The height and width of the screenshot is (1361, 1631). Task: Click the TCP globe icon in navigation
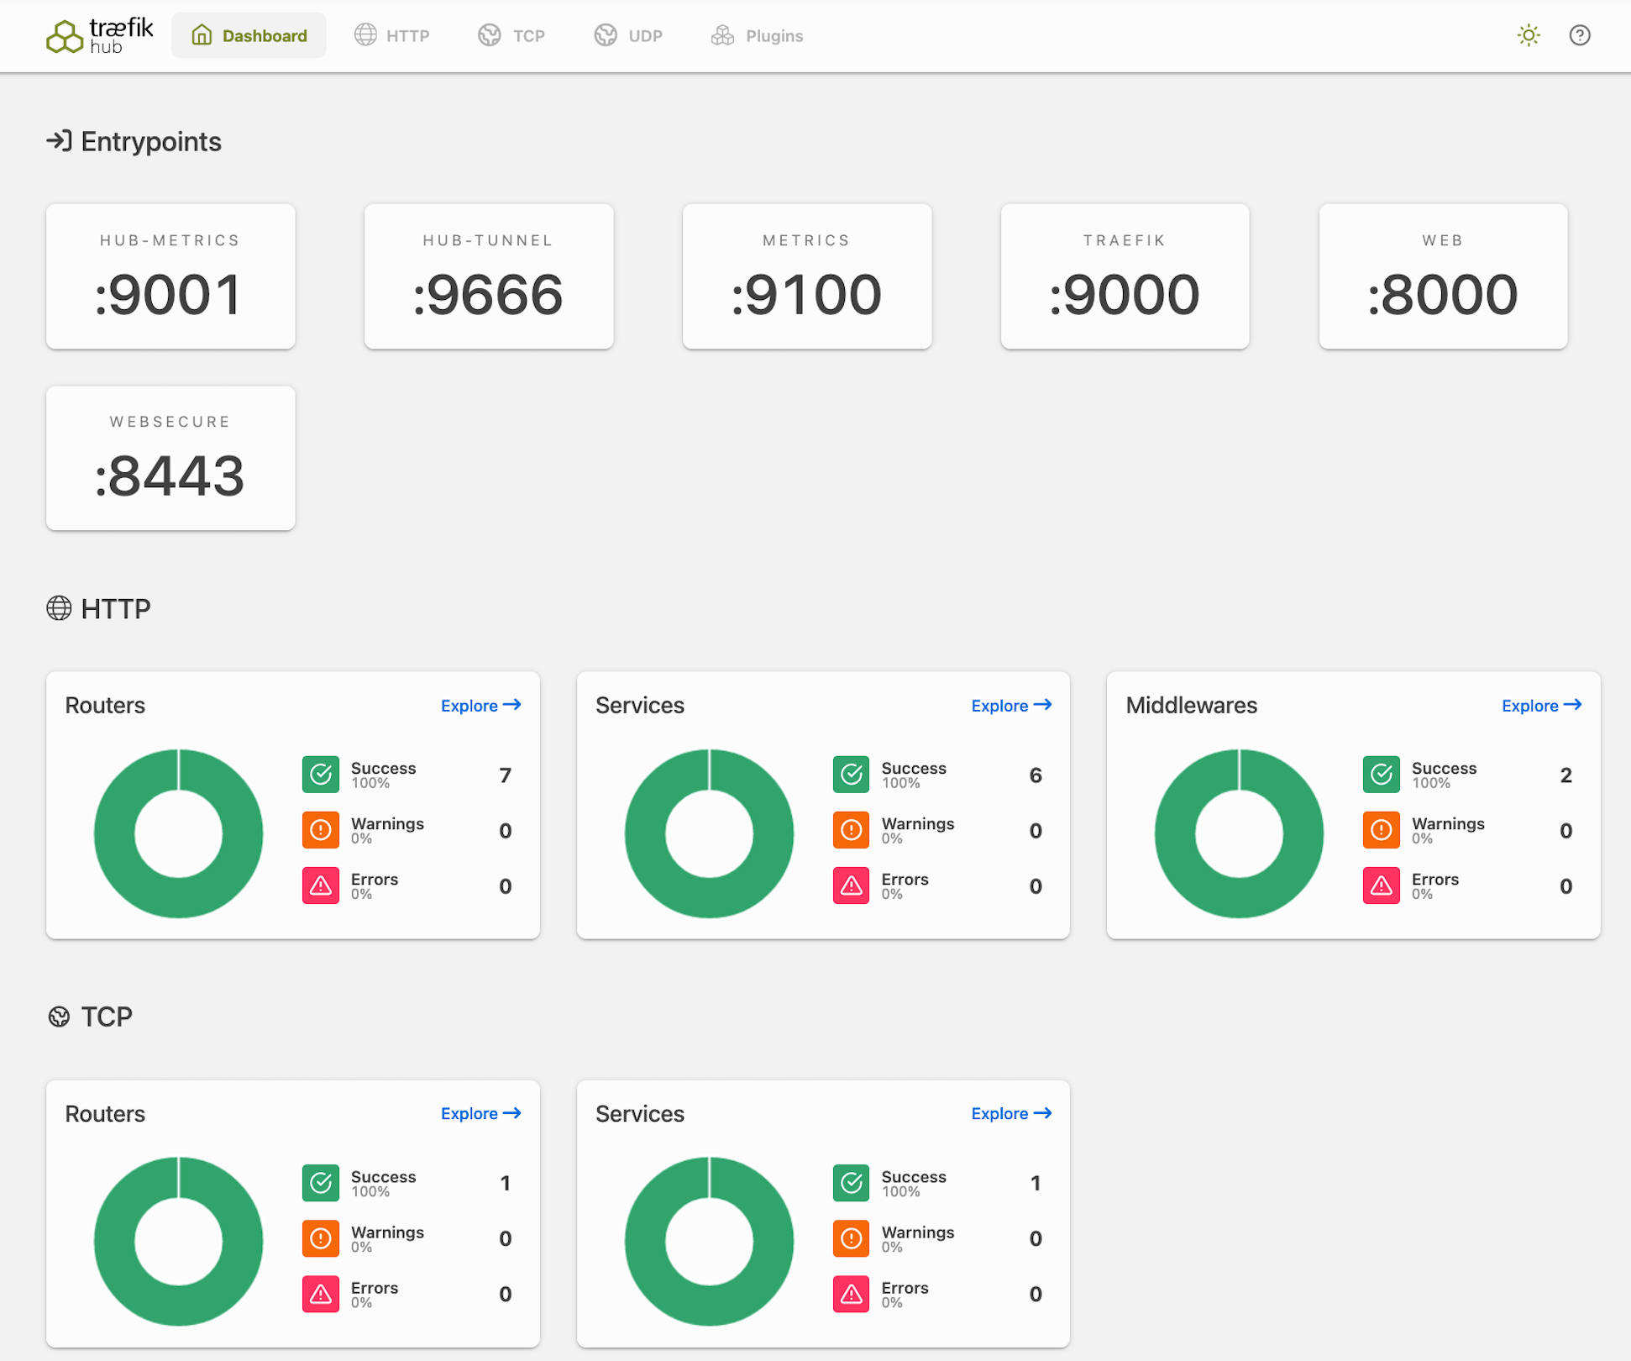(490, 35)
